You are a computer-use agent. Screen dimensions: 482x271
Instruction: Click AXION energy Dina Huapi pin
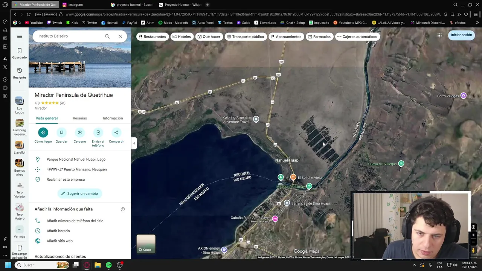(x=224, y=250)
